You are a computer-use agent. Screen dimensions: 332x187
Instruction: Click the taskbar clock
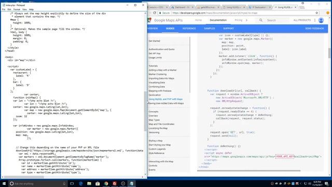[317, 183]
